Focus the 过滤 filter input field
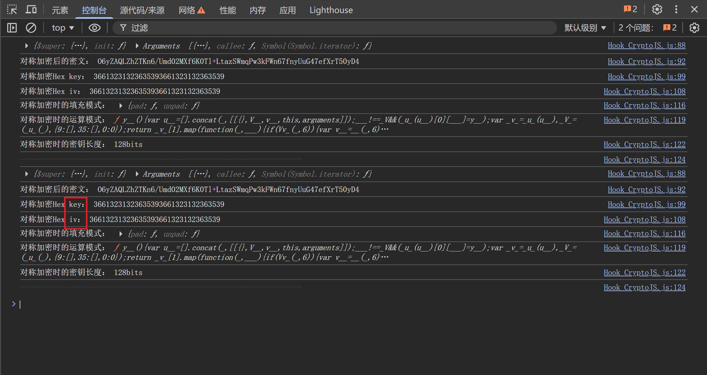This screenshot has width=707, height=375. 335,28
